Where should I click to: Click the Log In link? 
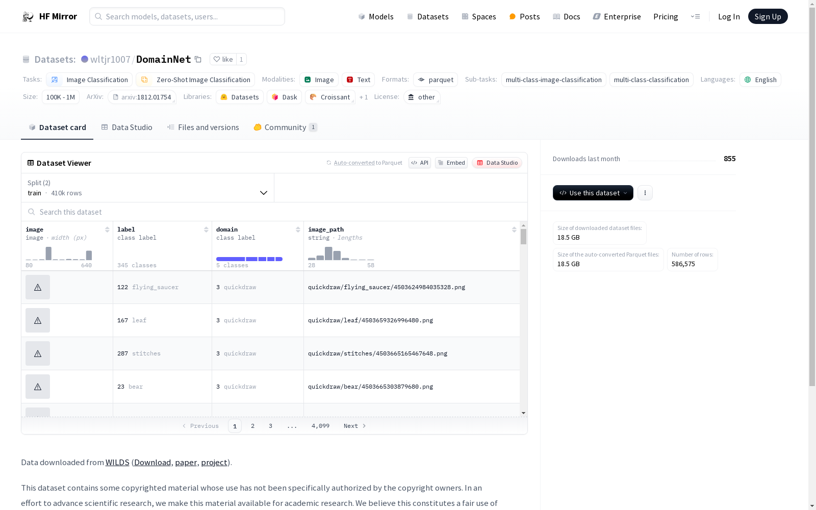click(729, 16)
